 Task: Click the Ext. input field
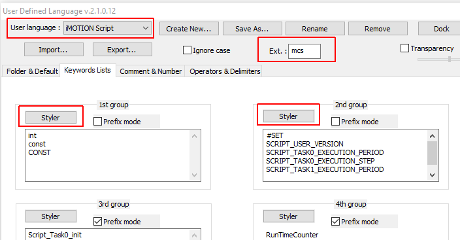click(304, 51)
